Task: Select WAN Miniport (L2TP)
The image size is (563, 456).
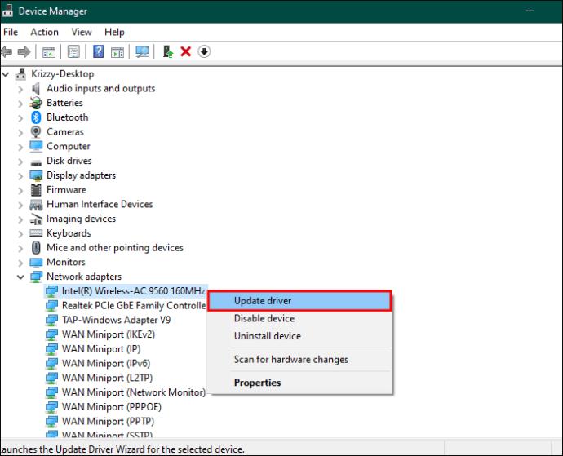Action: click(x=108, y=378)
